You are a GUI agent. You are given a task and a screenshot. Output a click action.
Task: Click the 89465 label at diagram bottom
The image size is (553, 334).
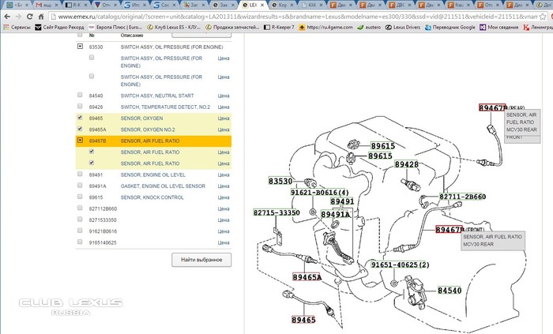point(303,320)
